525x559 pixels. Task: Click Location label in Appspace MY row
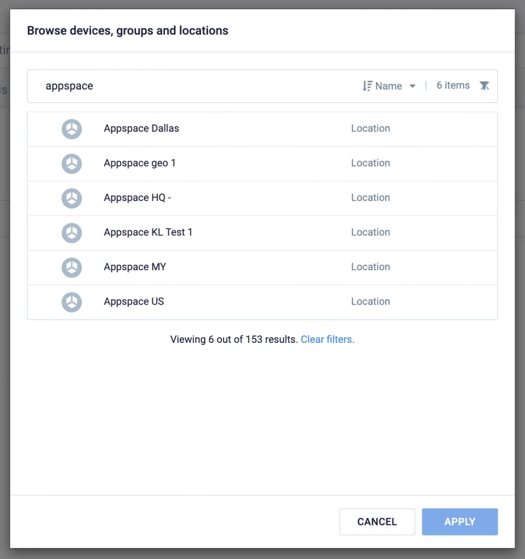371,266
